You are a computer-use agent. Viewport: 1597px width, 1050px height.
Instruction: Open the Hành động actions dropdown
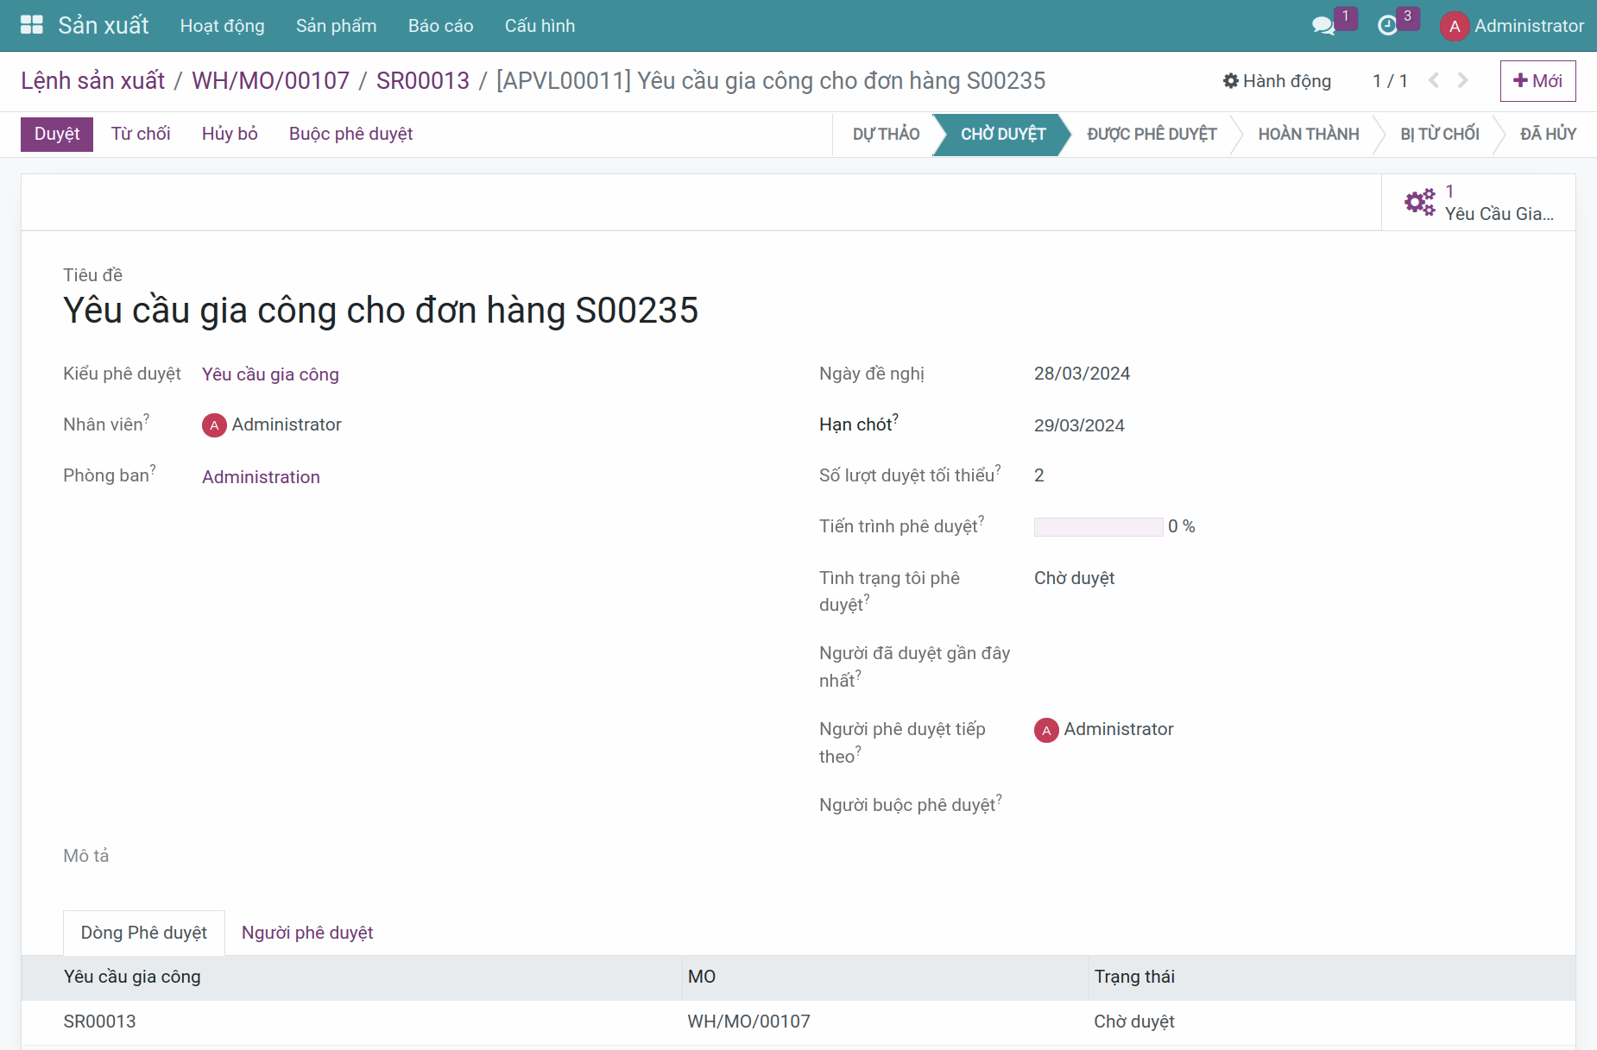1277,81
